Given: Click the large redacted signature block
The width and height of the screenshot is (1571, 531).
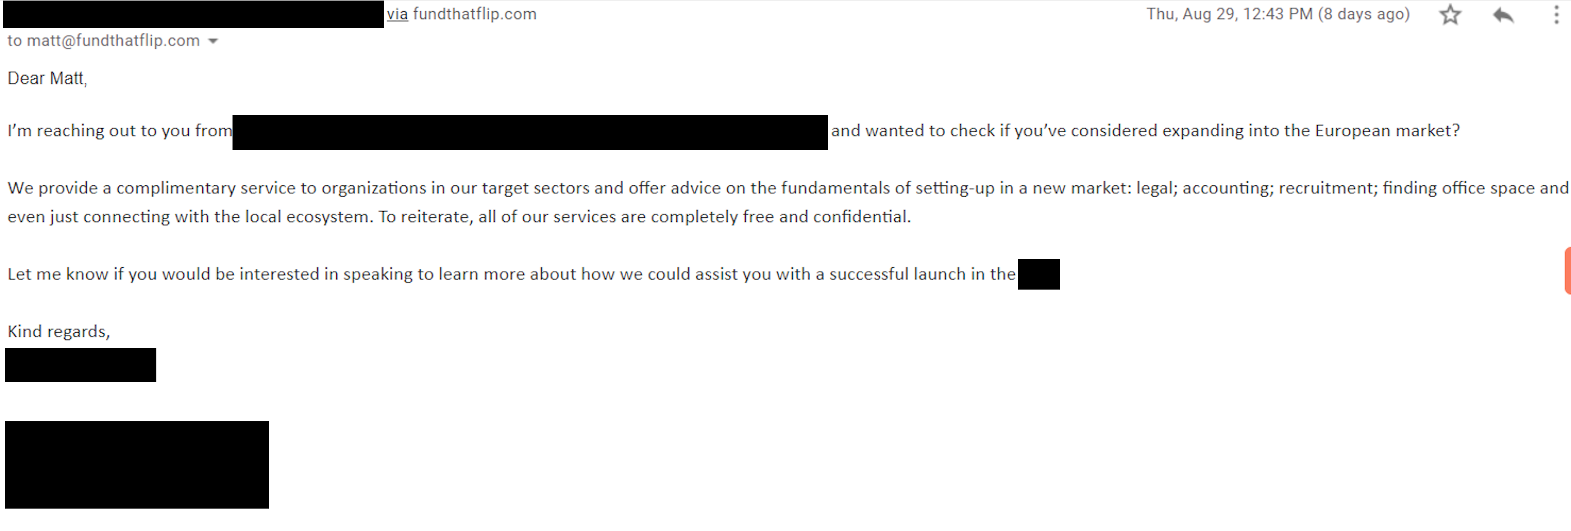Looking at the screenshot, I should 137,464.
